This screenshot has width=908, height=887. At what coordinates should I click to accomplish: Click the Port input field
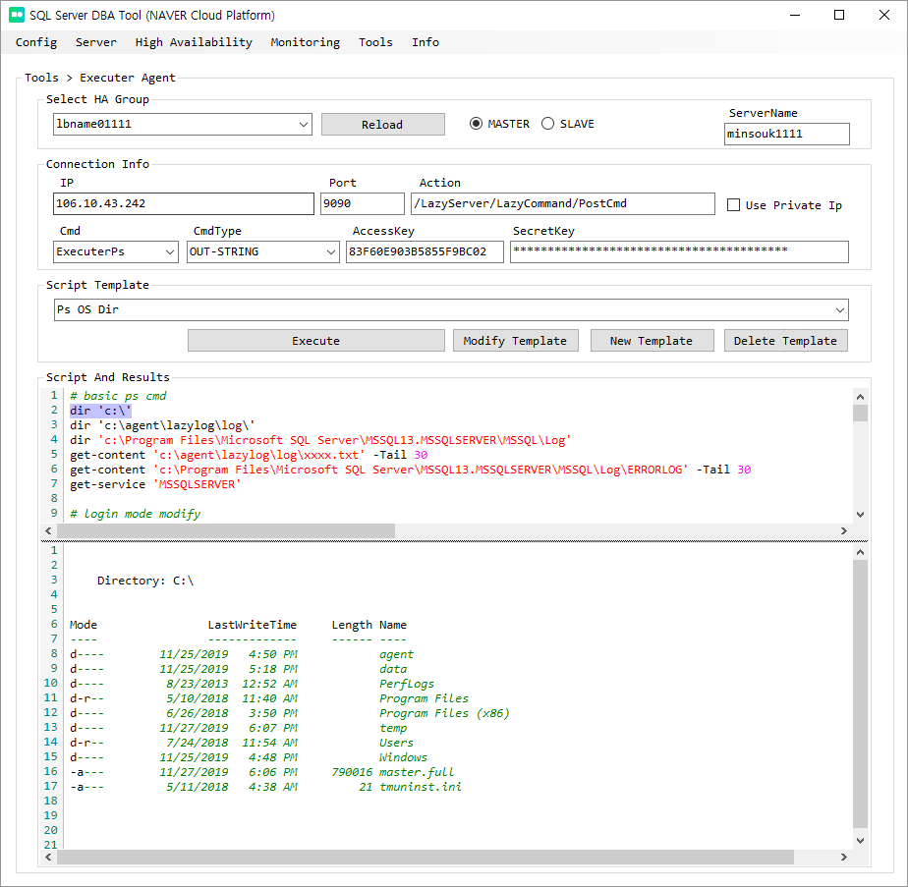point(362,203)
